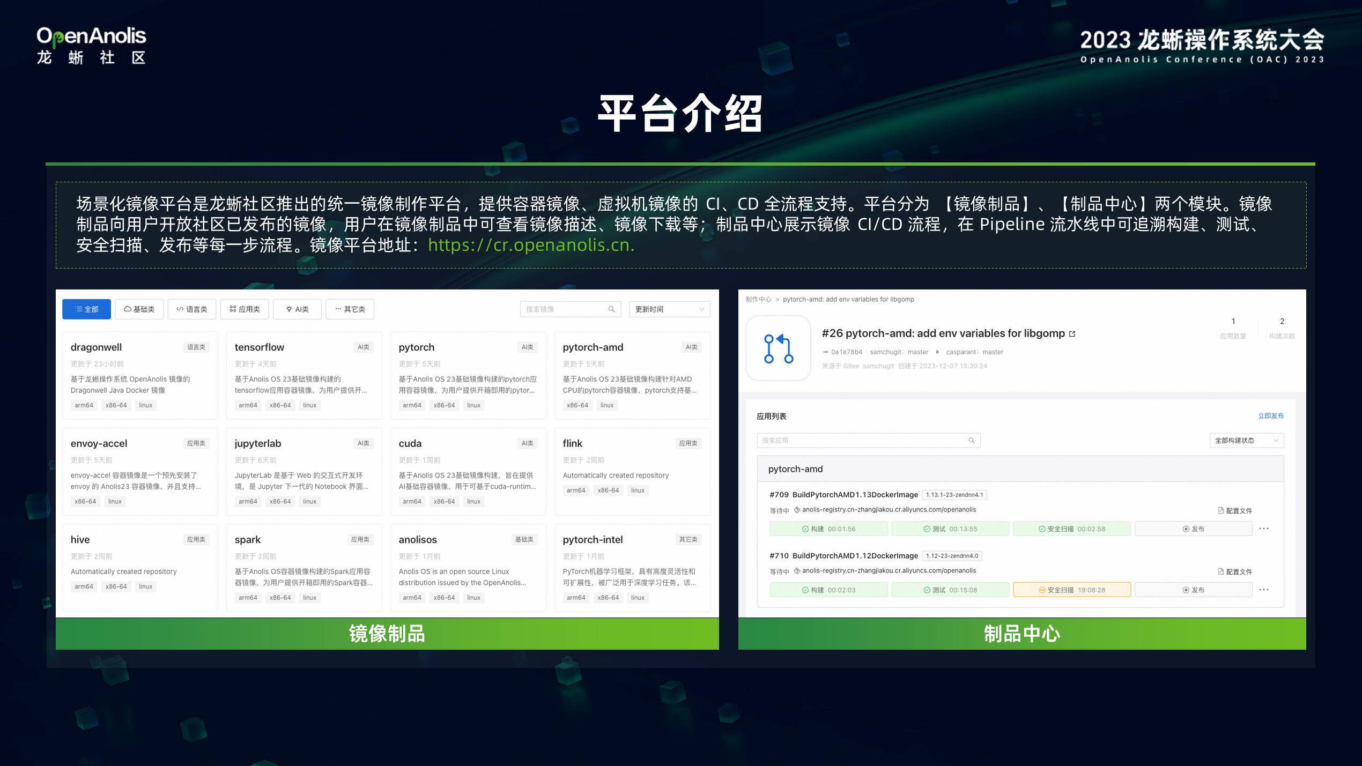The width and height of the screenshot is (1362, 766).
Task: Click the 搜索镜像 search field
Action: click(x=571, y=309)
